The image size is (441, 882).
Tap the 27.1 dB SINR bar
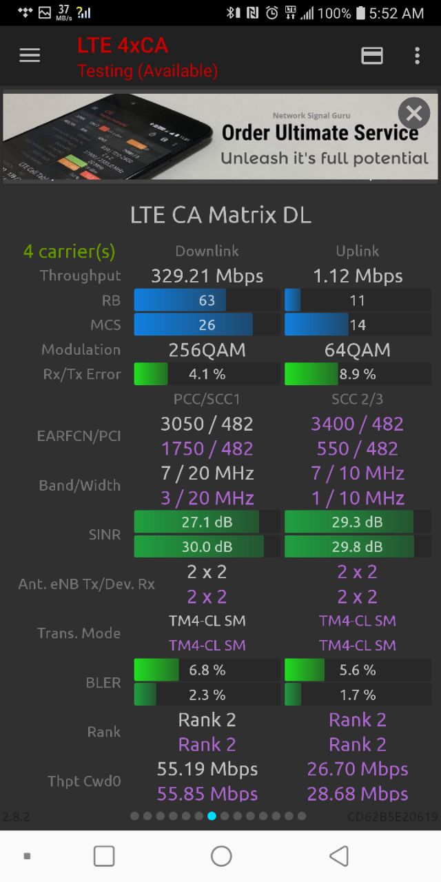tap(207, 522)
